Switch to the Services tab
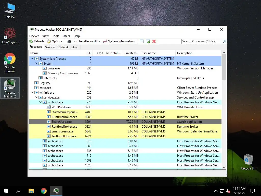 point(50,47)
